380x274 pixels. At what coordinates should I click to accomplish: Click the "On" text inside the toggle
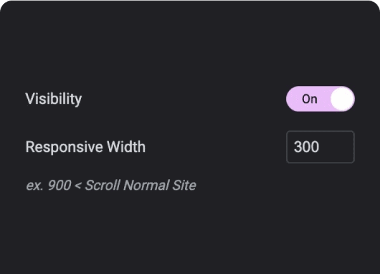pyautogui.click(x=309, y=99)
